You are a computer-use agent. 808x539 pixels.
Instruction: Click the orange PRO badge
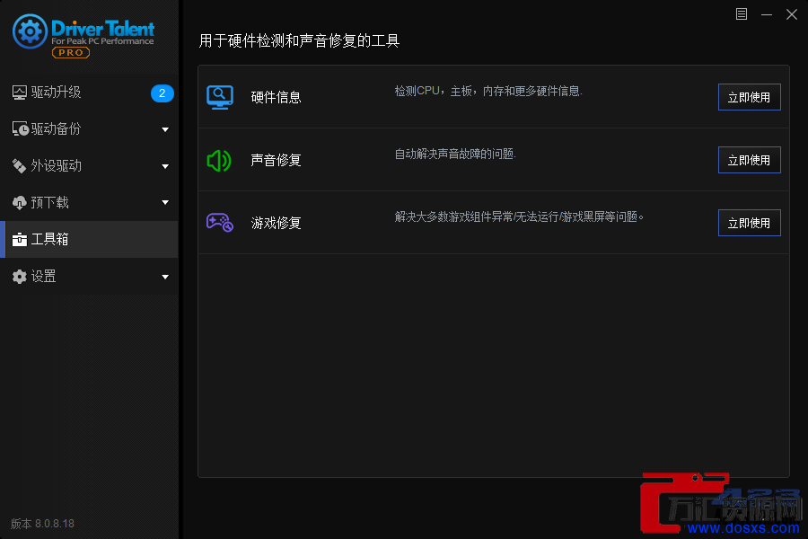71,53
